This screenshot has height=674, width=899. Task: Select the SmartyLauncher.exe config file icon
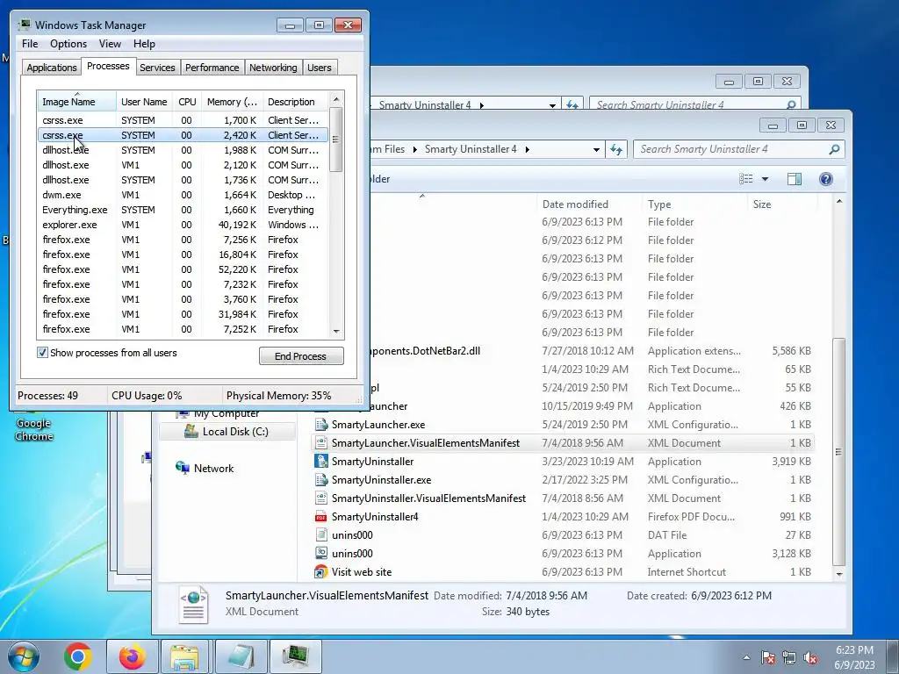pyautogui.click(x=321, y=425)
